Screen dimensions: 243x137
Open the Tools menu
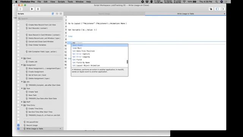70,2
